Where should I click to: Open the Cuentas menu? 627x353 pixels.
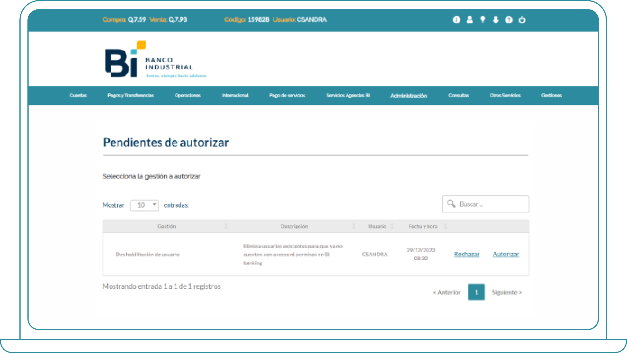tap(78, 95)
